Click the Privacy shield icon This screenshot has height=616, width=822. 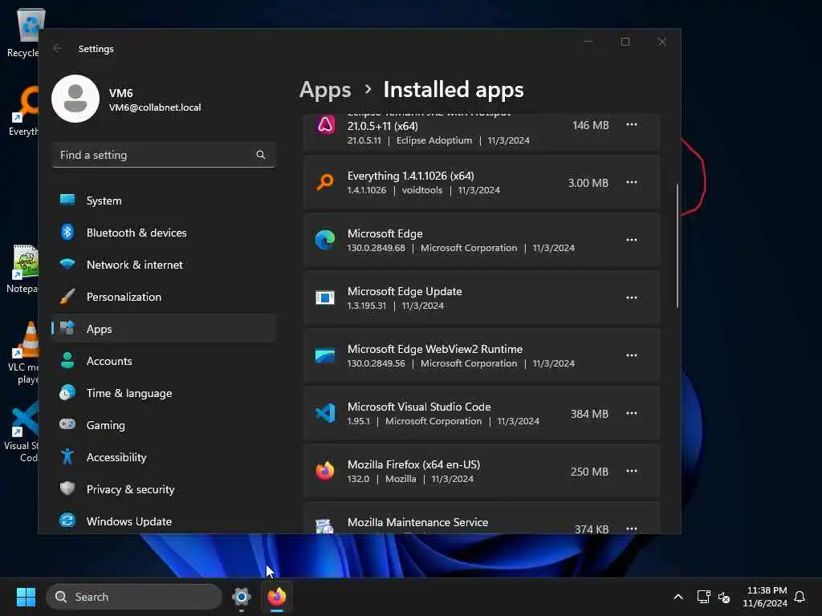click(67, 488)
